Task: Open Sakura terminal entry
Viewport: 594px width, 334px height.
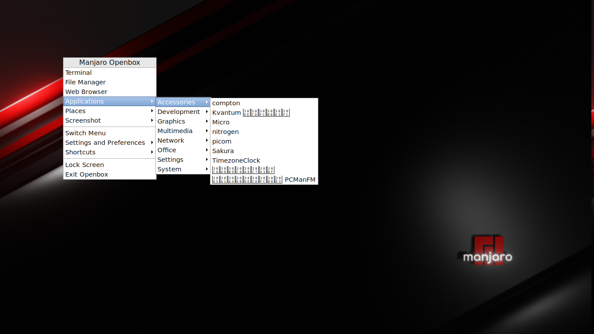Action: pyautogui.click(x=264, y=151)
